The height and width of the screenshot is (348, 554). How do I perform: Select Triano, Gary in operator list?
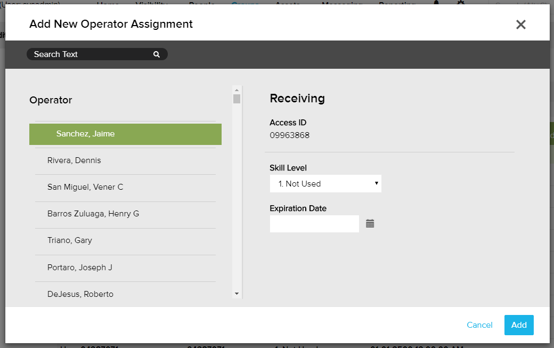[x=125, y=240]
